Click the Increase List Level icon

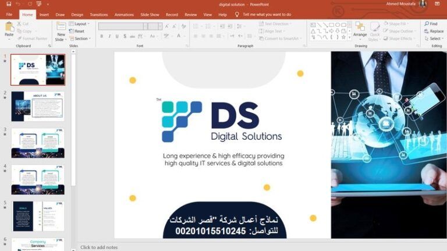pyautogui.click(x=230, y=26)
